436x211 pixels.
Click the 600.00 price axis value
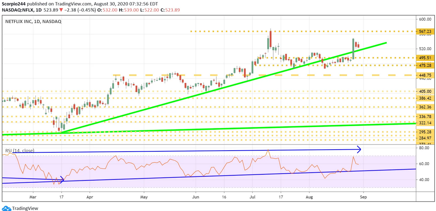click(x=425, y=19)
